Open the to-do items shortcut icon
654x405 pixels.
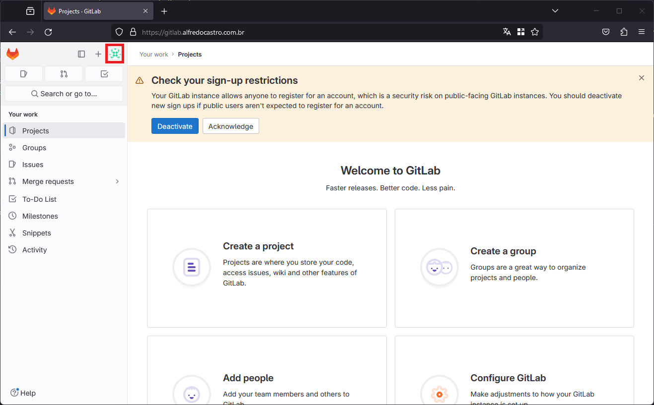click(x=104, y=74)
